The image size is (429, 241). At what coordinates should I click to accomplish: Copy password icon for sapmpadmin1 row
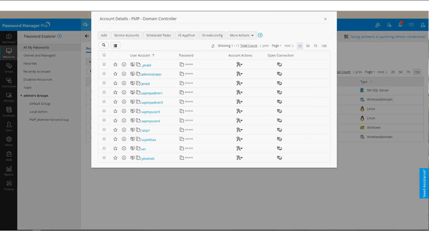pos(182,93)
